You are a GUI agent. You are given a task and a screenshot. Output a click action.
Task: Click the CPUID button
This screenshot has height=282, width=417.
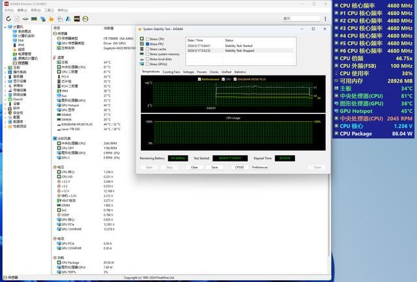tap(239, 167)
